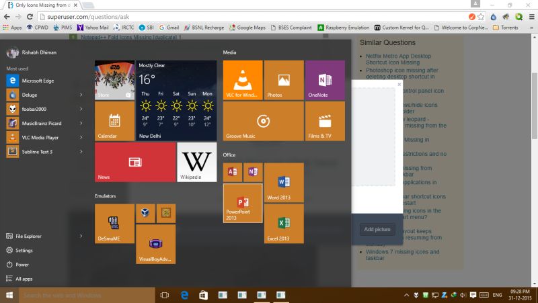This screenshot has height=303, width=538.
Task: Open 'Windows 7 missing icons and taskbar' link
Action: click(x=402, y=255)
